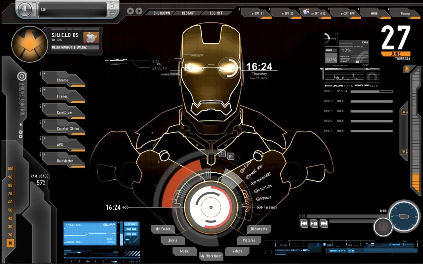Viewport: 423px width, 264px height.
Task: Click the crosshair icon beside SHUTDOWN
Action: (139, 11)
